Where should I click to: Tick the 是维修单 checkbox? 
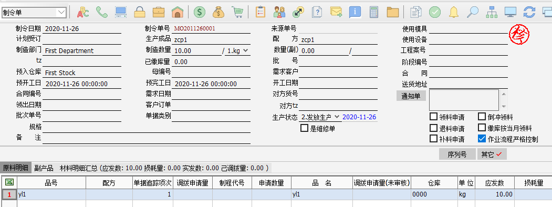pyautogui.click(x=304, y=128)
